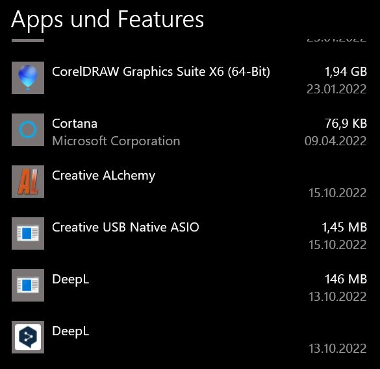Viewport: 380px width, 369px height.
Task: Select CorelDRAW Graphics Suite X6 (64-Bit) entry
Action: click(161, 72)
